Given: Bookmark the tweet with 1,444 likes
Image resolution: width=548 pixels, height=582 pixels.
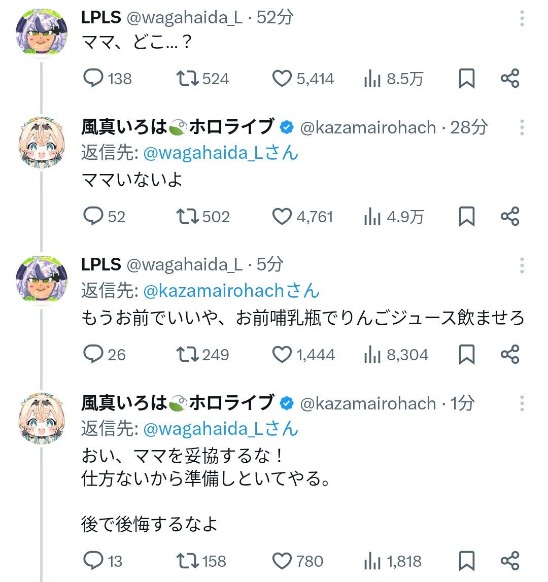Looking at the screenshot, I should click(x=466, y=354).
